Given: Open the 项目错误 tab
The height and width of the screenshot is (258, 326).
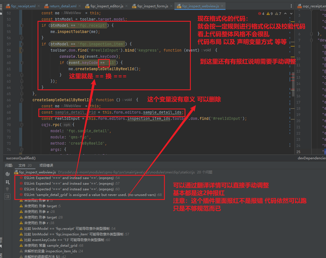Looking at the screenshot, I should click(46, 165).
